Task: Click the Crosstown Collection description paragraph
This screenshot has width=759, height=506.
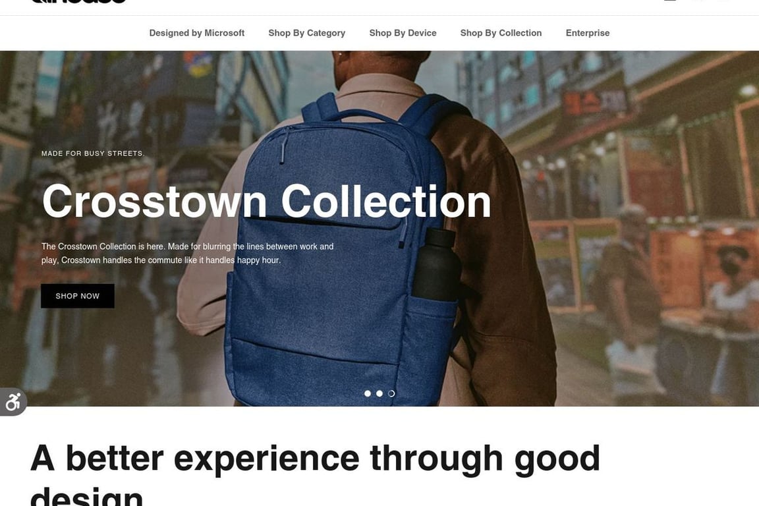Action: pos(187,253)
